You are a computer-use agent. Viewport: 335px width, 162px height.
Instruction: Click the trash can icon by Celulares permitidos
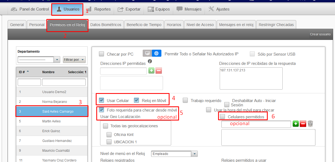[x=310, y=124]
